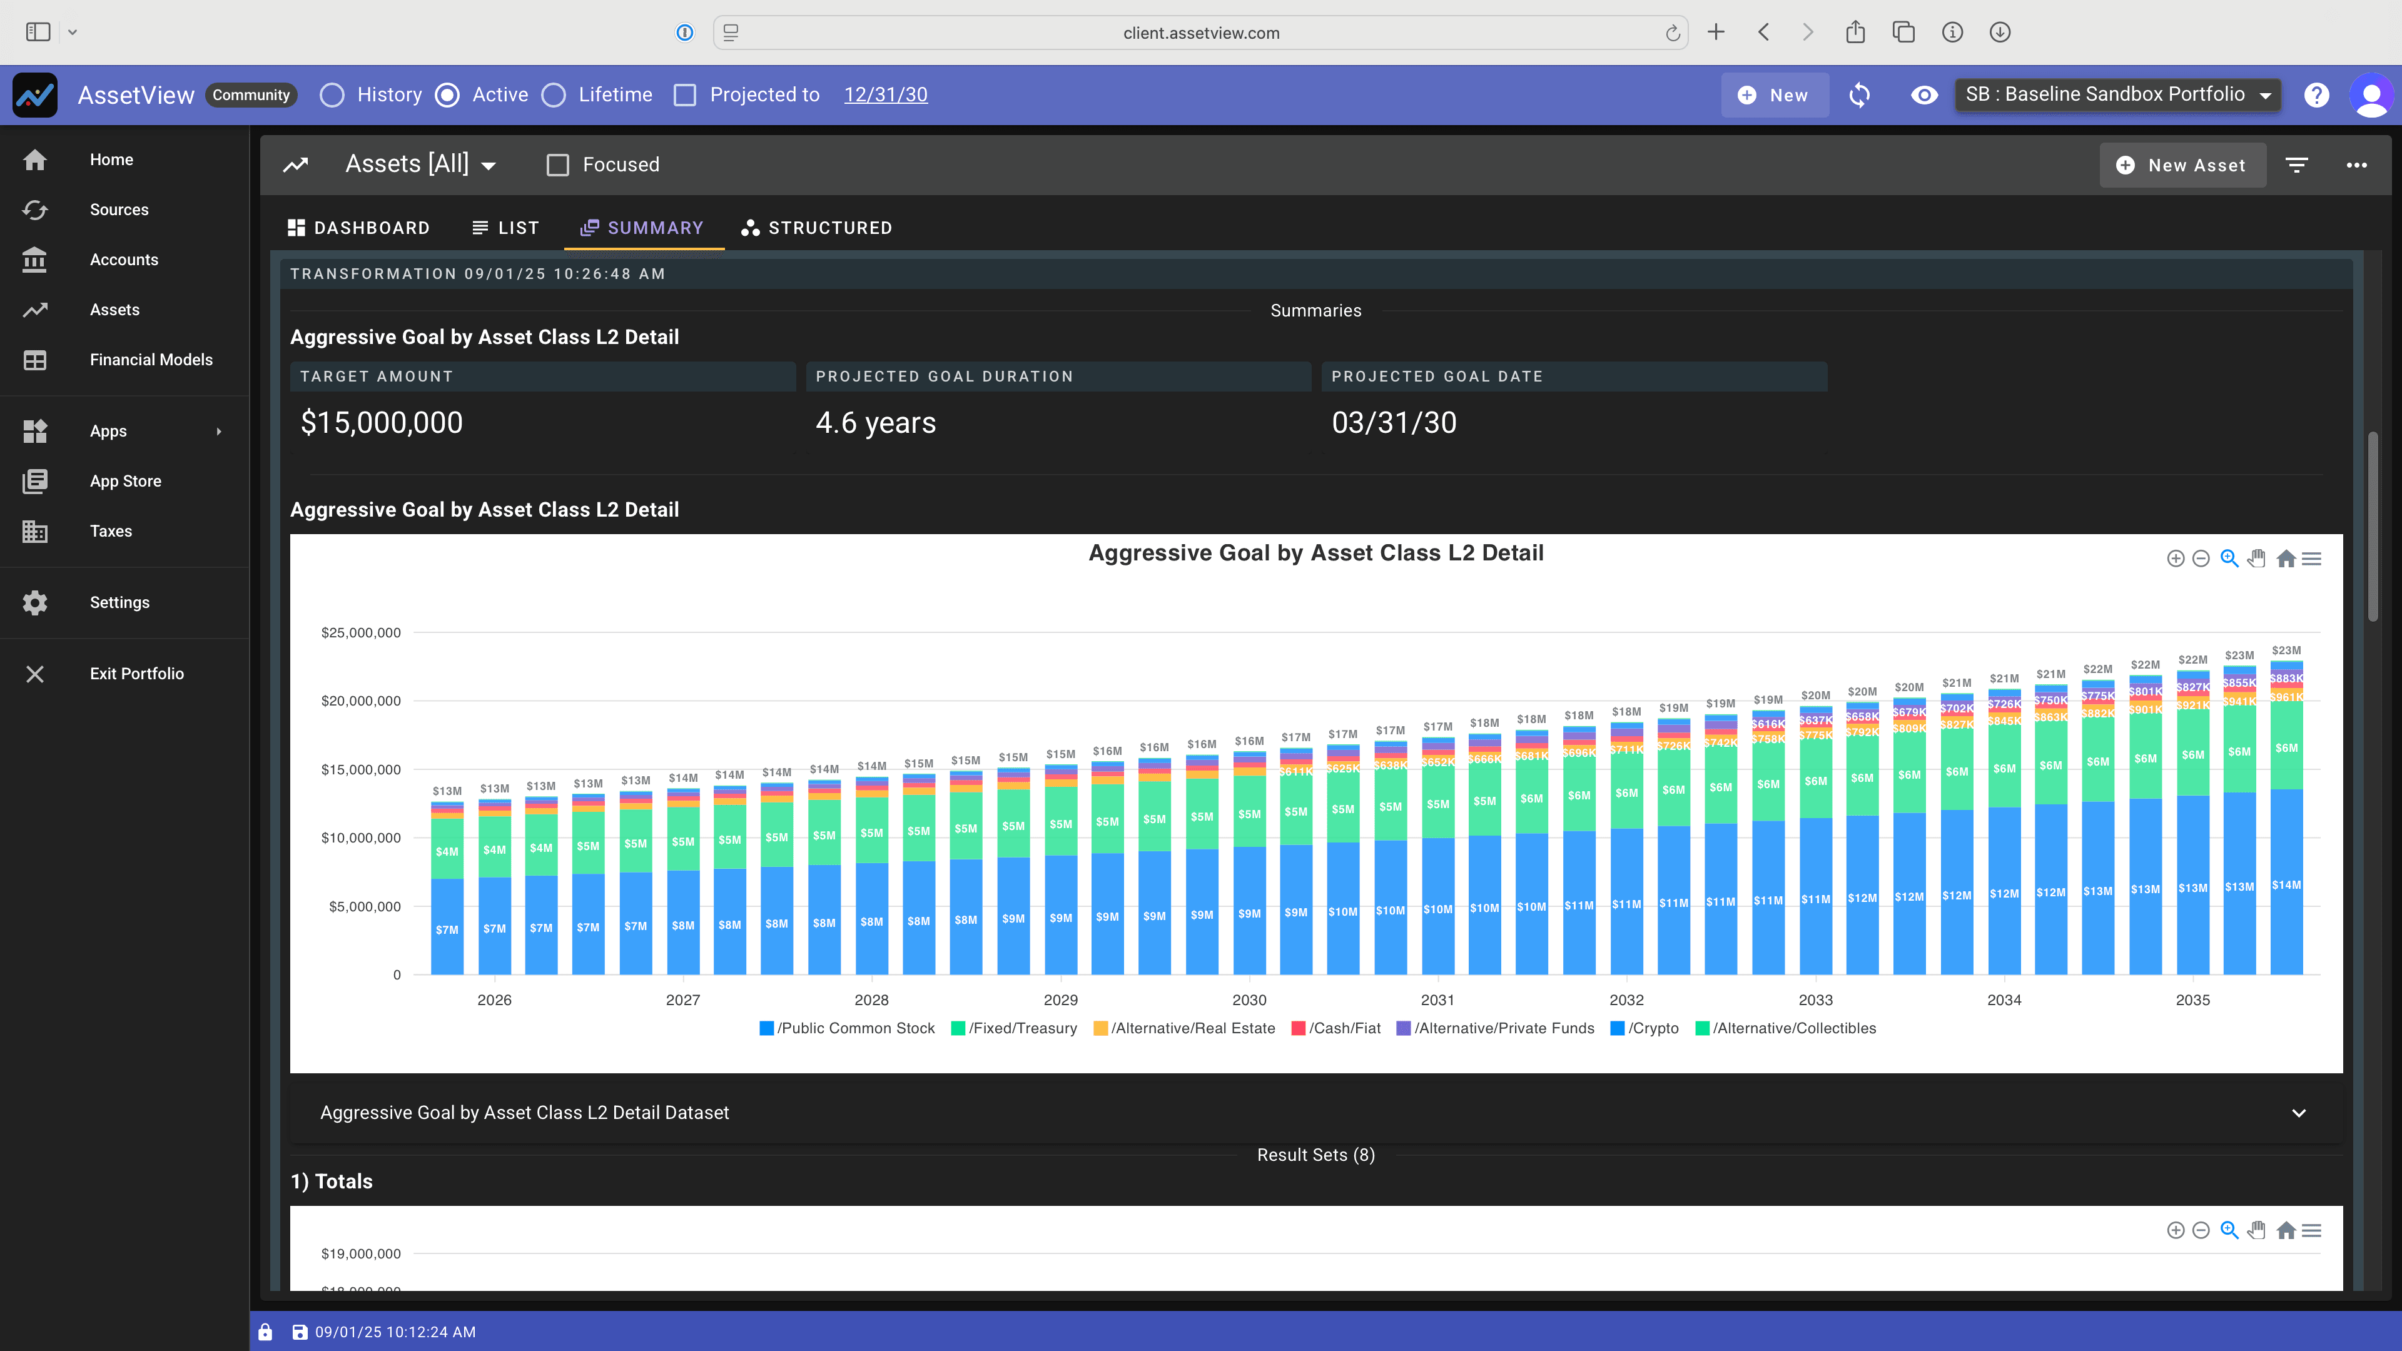The height and width of the screenshot is (1351, 2402).
Task: Click the 12/31/30 projection date link
Action: (x=885, y=95)
